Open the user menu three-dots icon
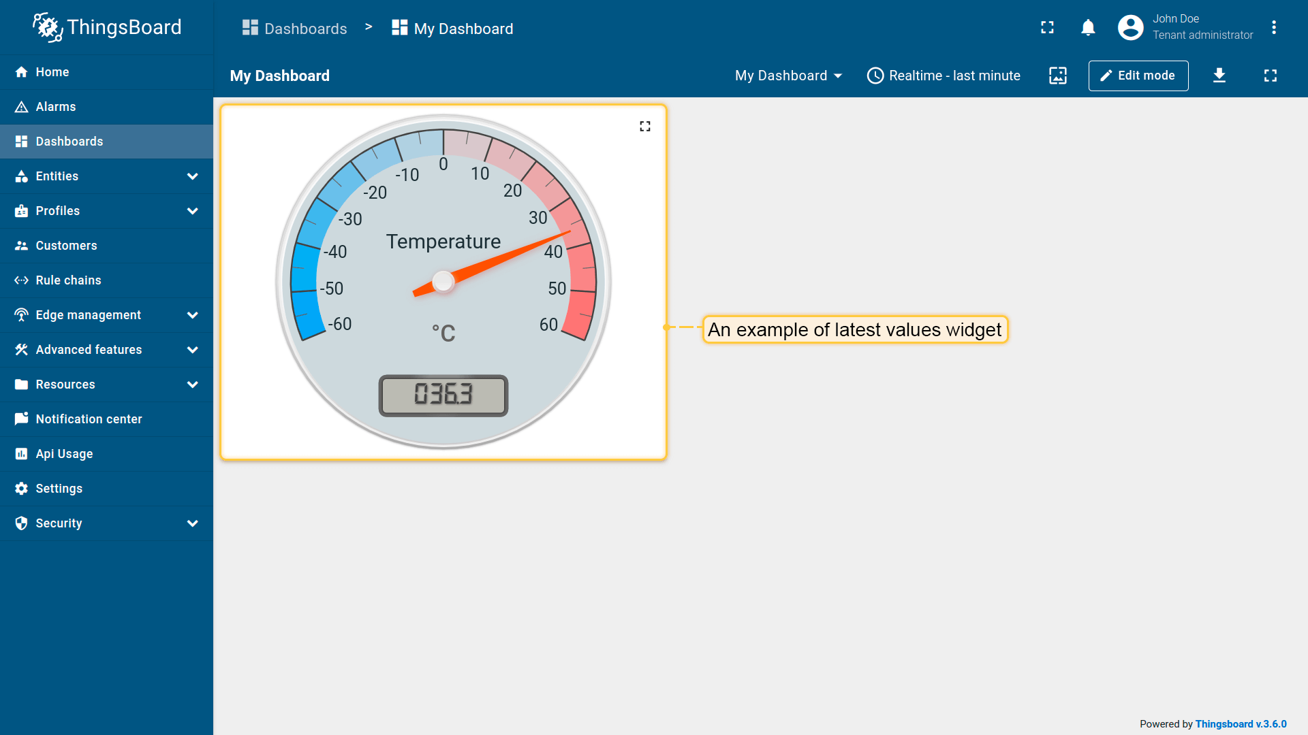Image resolution: width=1308 pixels, height=735 pixels. pyautogui.click(x=1273, y=28)
